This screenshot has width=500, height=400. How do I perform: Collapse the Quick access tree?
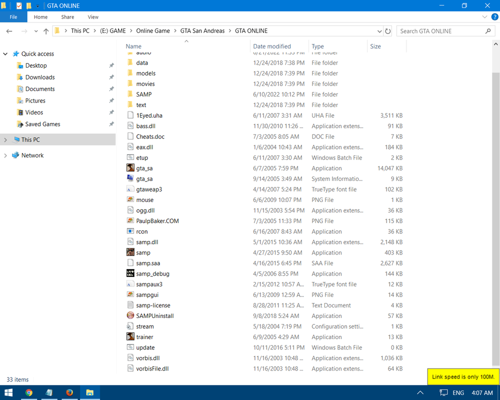point(5,54)
